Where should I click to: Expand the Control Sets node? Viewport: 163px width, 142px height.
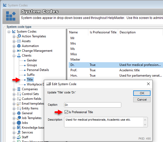click(x=14, y=94)
